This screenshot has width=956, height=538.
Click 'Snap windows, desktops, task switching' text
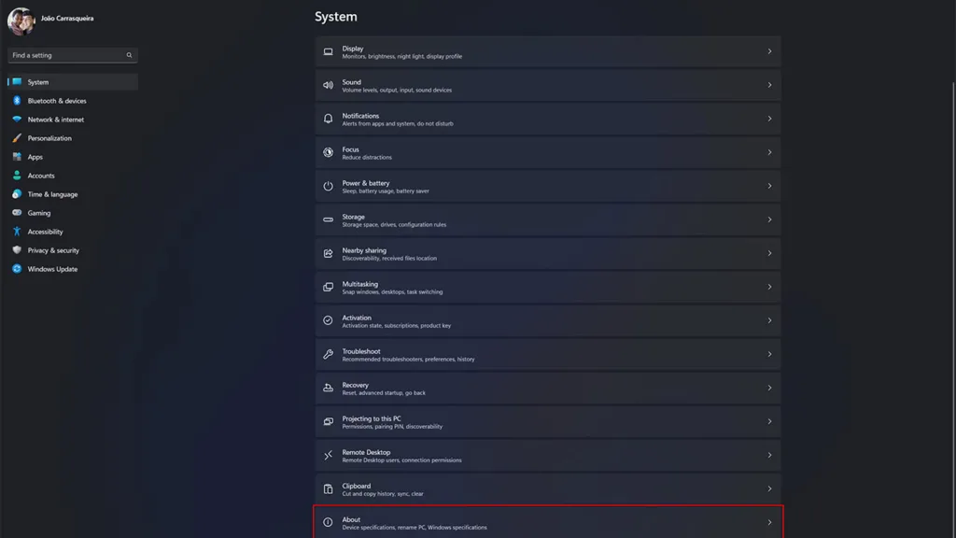[392, 292]
